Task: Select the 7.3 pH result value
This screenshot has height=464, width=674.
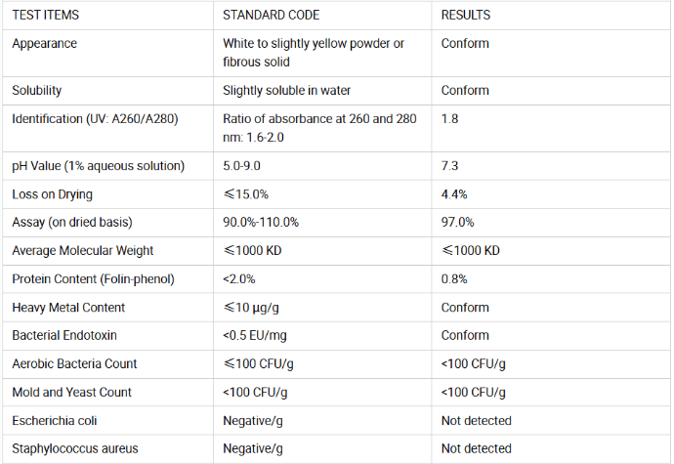Action: [449, 166]
